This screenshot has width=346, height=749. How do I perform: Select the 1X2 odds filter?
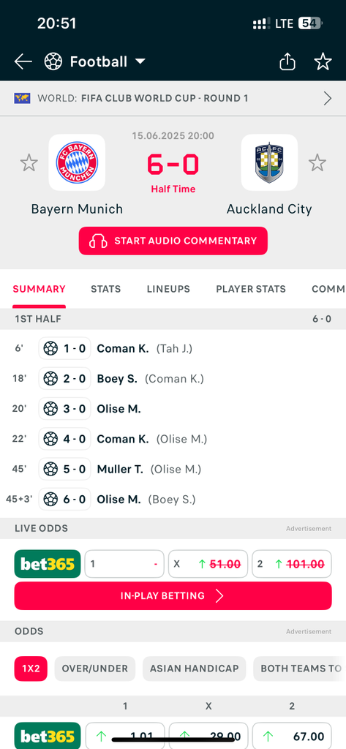click(x=31, y=669)
